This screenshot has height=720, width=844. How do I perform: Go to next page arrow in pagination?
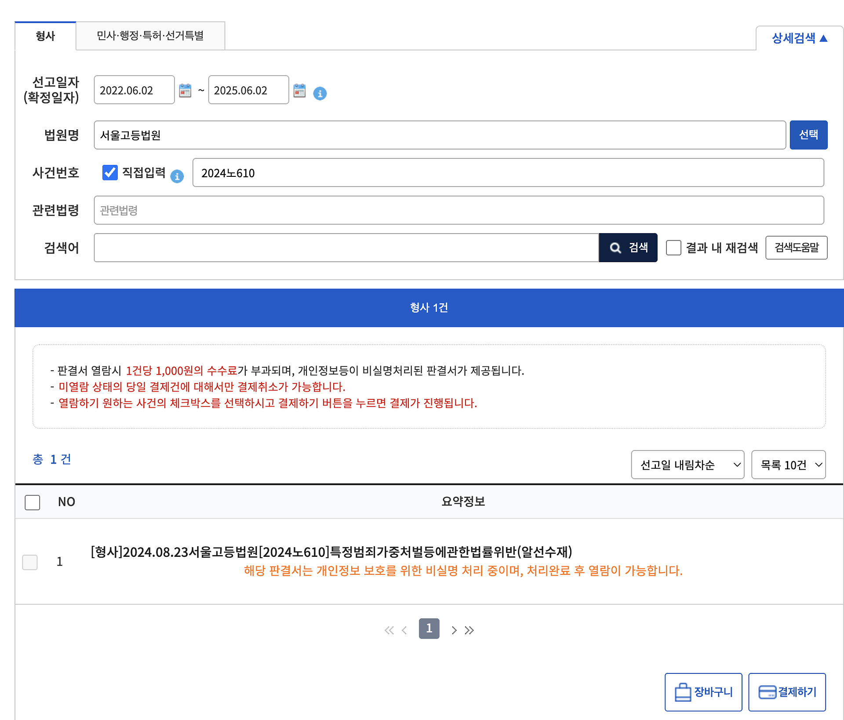click(x=454, y=630)
